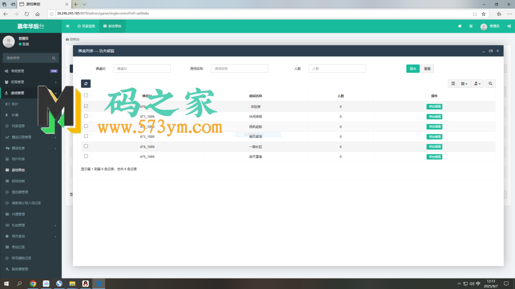515x289 pixels.
Task: Focus the 人数 input field
Action: [x=337, y=68]
